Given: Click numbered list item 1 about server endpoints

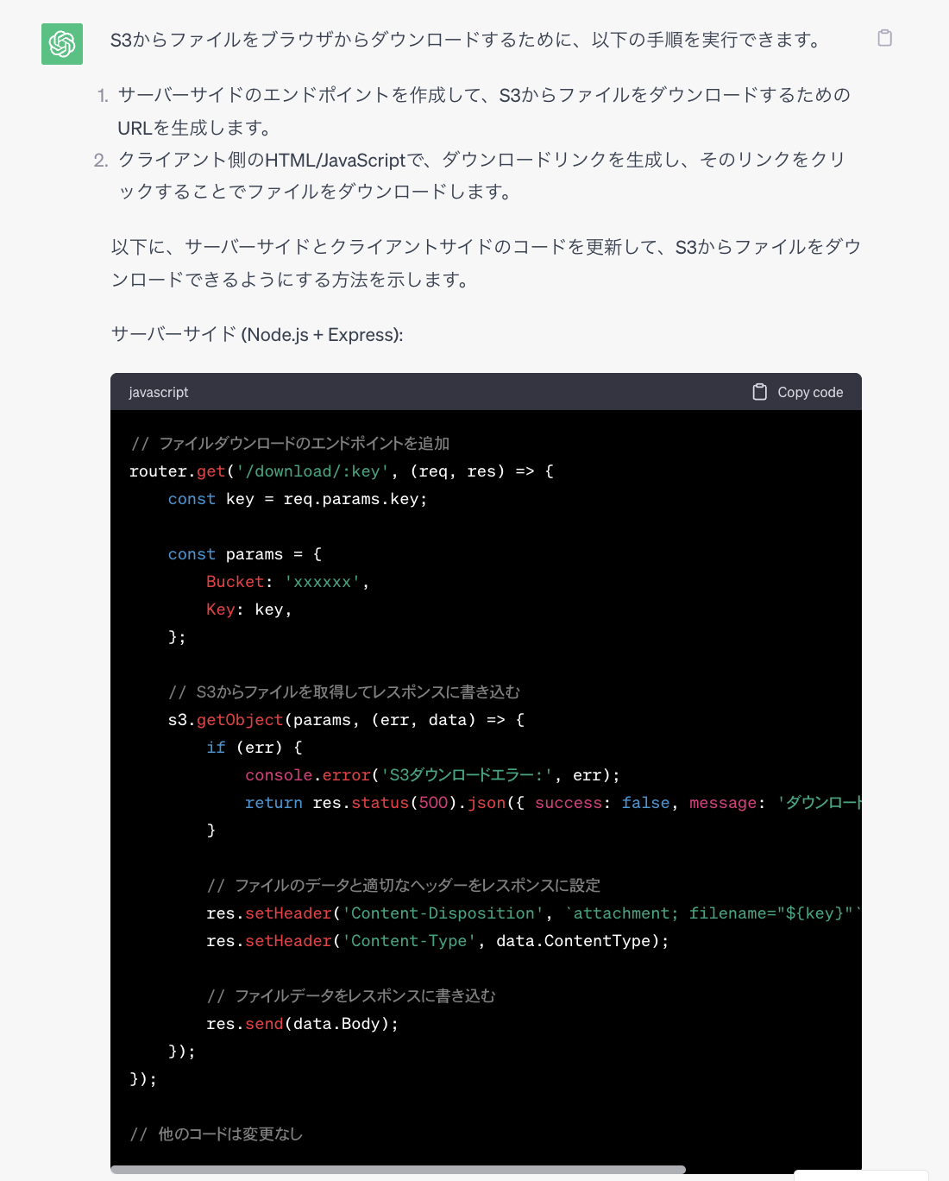Looking at the screenshot, I should pyautogui.click(x=483, y=112).
